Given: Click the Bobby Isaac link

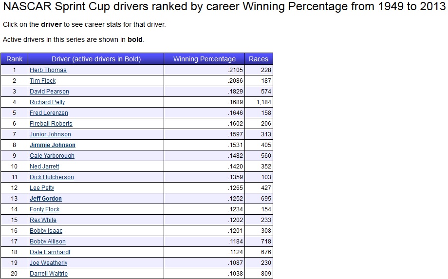Looking at the screenshot, I should [x=46, y=231].
